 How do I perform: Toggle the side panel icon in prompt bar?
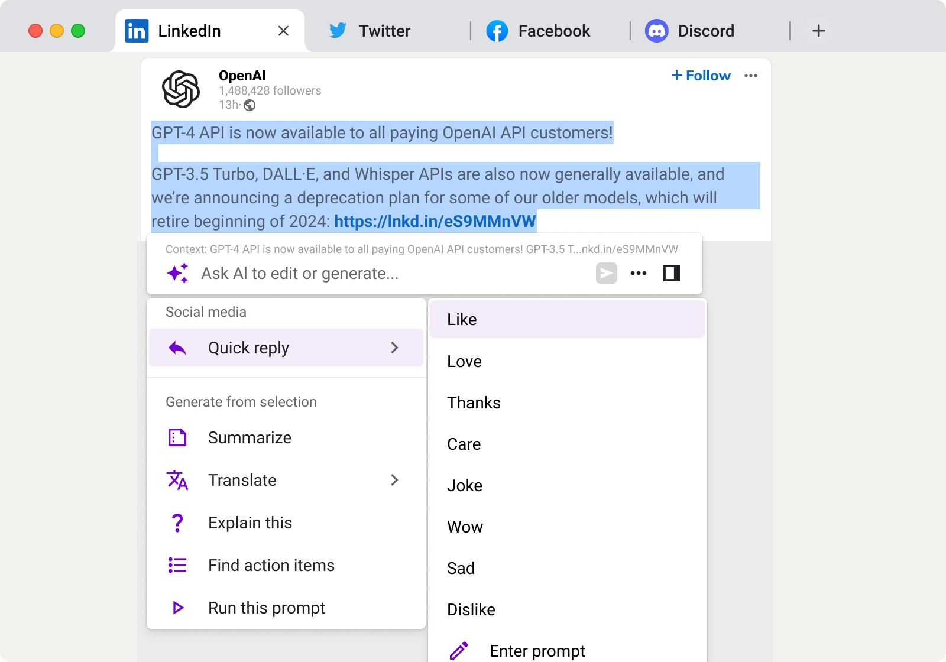point(672,273)
